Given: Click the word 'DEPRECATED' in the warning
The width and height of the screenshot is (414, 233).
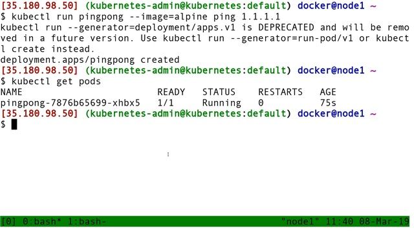Looking at the screenshot, I should (286, 27).
